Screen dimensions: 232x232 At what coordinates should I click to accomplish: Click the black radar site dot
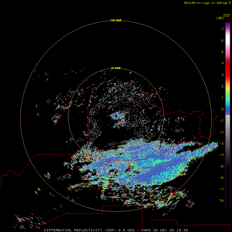pos(116,116)
